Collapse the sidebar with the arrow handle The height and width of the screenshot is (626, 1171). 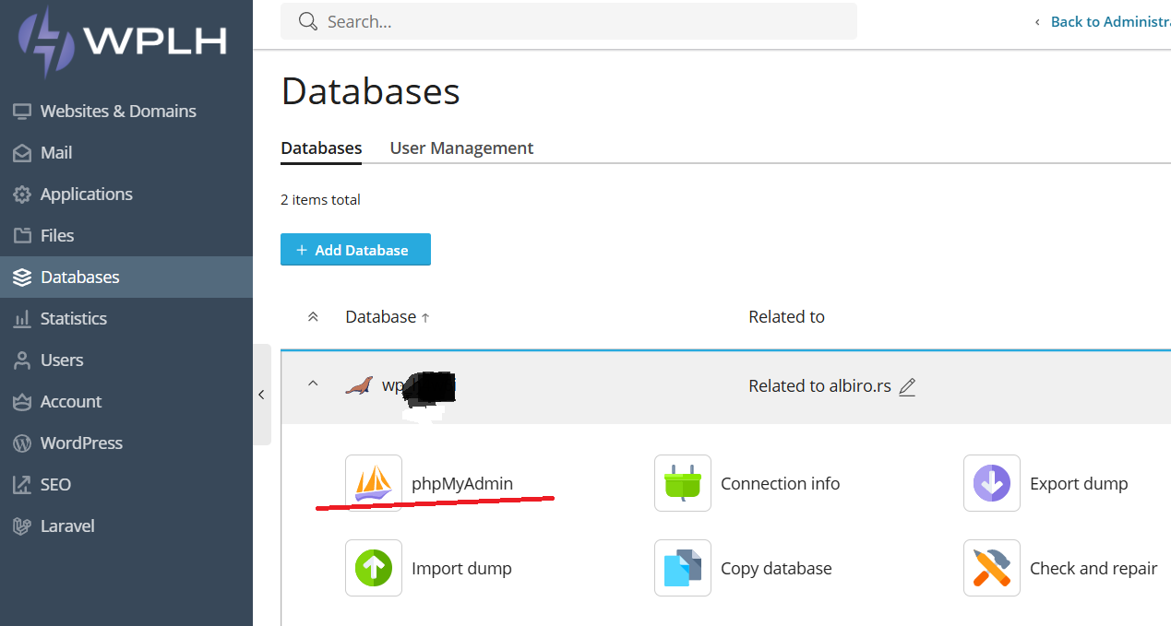[x=261, y=395]
